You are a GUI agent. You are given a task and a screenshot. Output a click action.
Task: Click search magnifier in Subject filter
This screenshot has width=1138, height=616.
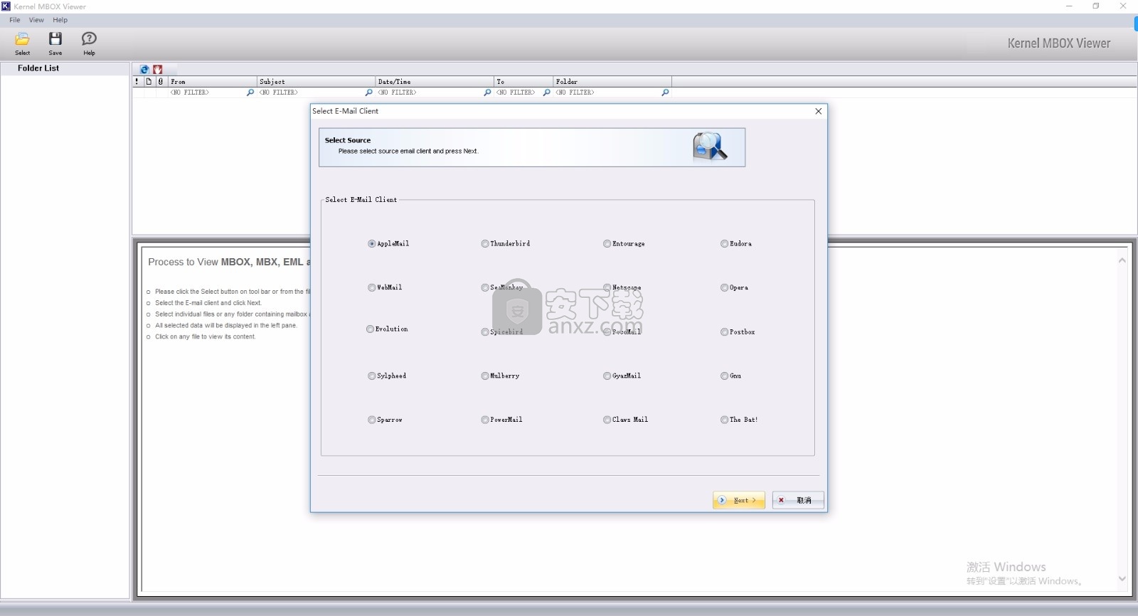pyautogui.click(x=368, y=92)
